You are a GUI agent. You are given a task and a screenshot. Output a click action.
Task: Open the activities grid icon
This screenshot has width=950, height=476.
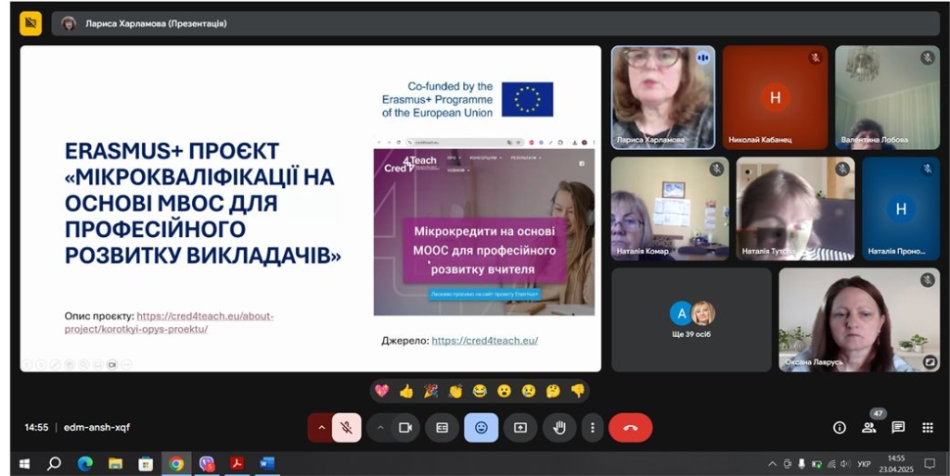927,427
